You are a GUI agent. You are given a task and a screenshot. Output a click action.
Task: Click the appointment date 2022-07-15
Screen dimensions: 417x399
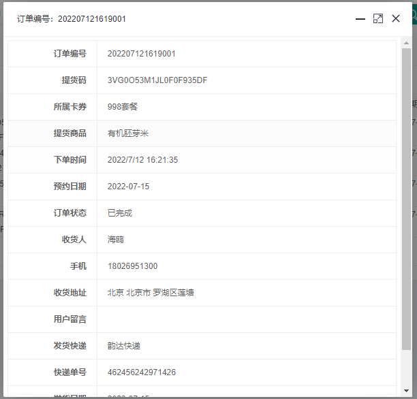tap(128, 187)
